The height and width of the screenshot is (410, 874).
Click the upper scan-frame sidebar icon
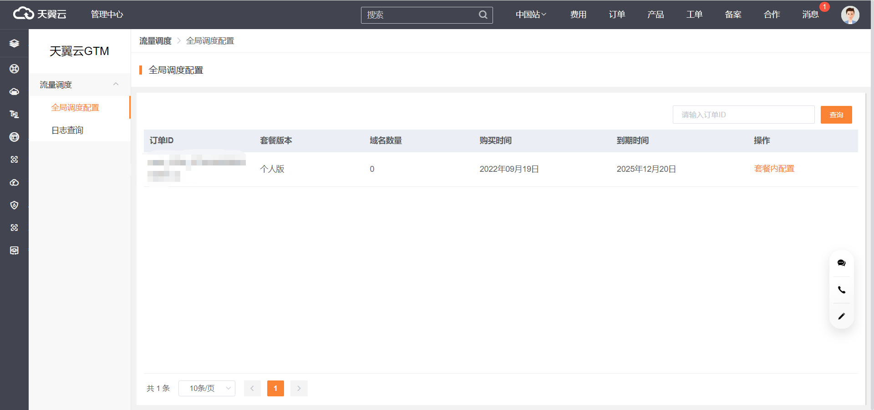tap(14, 160)
